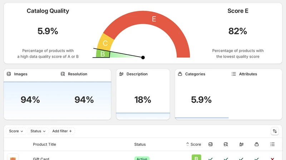Select the green B segment of the gauge
286x160 pixels.
pos(103,54)
